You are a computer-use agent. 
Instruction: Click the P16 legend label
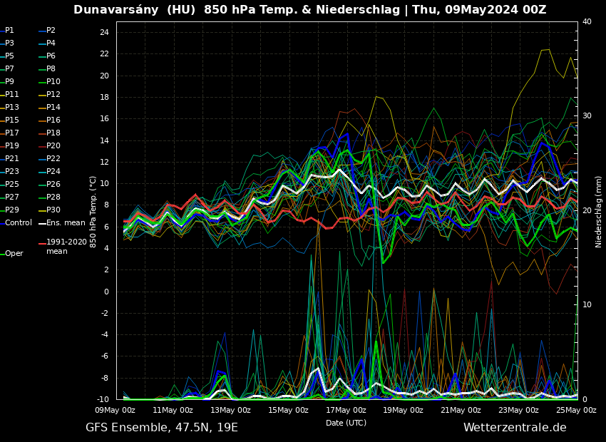pos(53,120)
